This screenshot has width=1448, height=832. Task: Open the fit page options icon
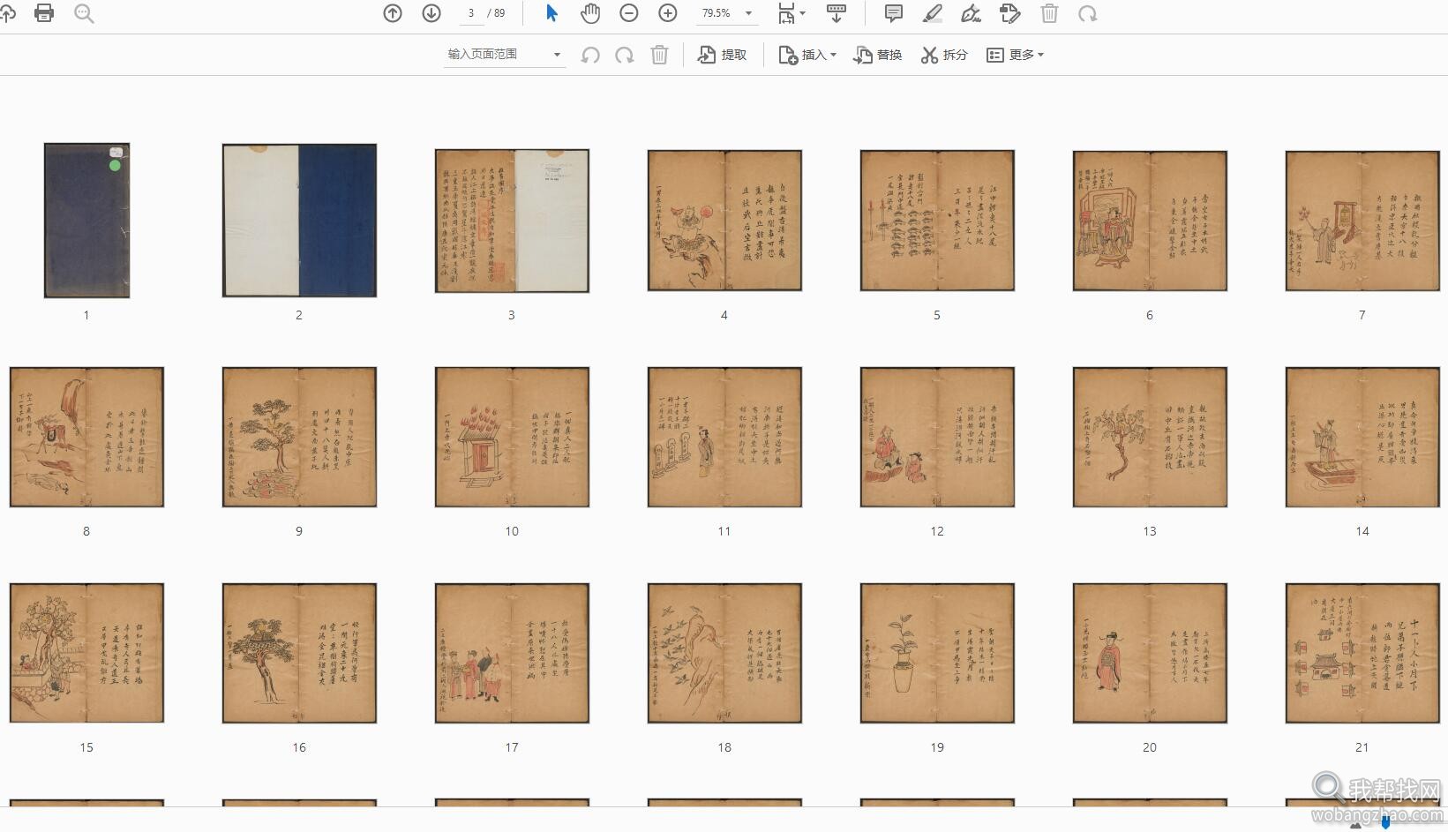point(791,13)
